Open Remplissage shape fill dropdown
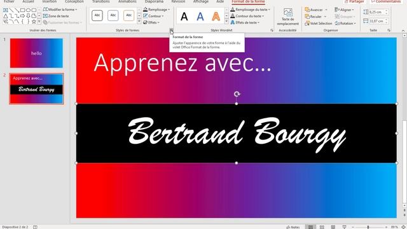Viewport: 407px width, 229px height. click(x=156, y=10)
